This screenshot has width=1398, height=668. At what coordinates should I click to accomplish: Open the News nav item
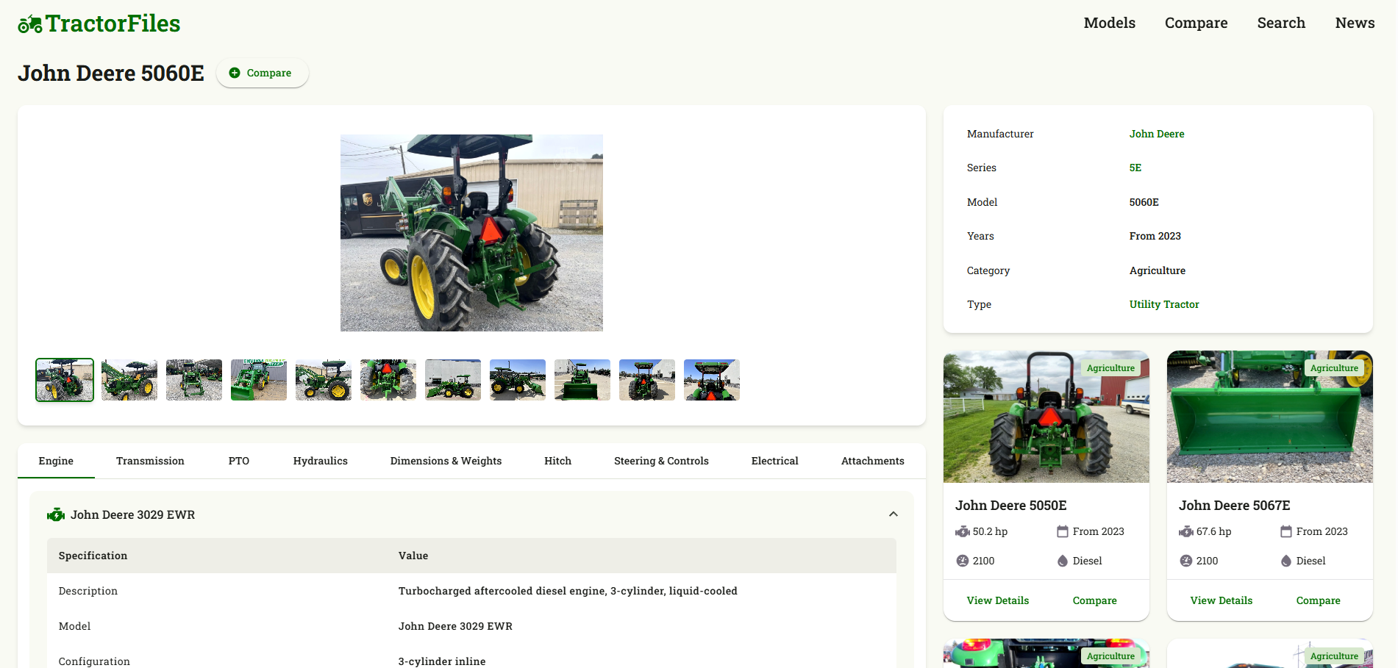click(x=1355, y=23)
